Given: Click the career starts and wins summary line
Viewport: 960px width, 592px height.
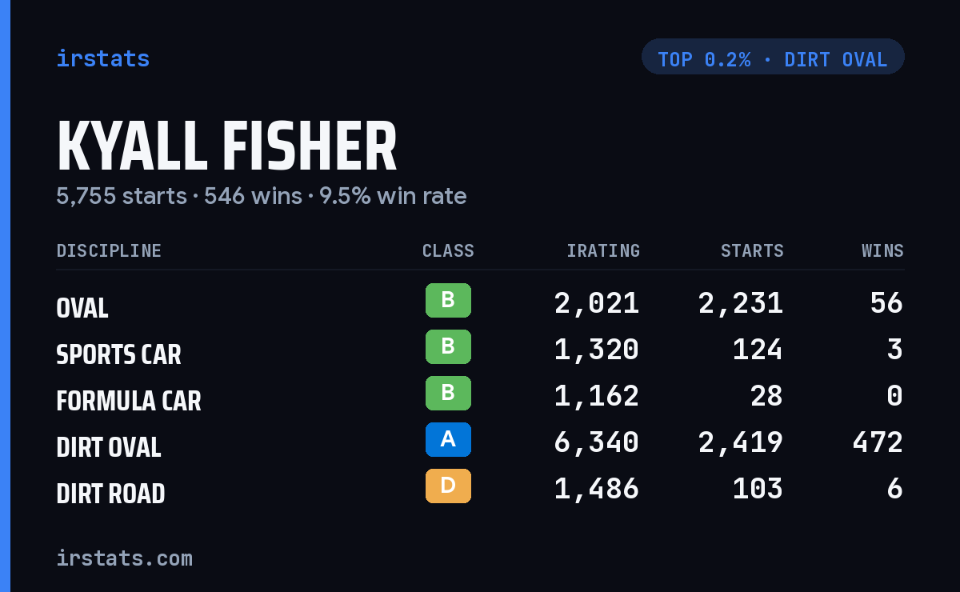Looking at the screenshot, I should pos(262,196).
